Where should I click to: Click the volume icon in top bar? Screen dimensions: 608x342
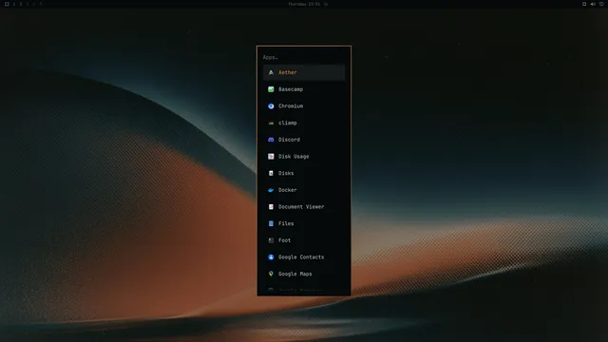pyautogui.click(x=593, y=4)
